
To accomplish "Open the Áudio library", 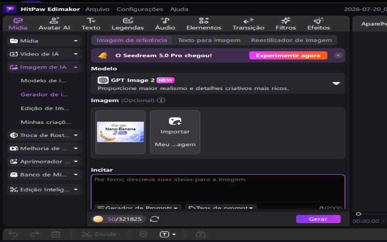I will point(165,24).
